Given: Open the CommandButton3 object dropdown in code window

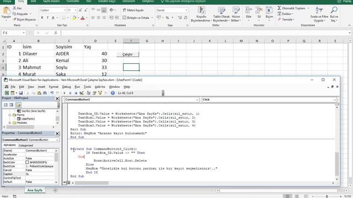Looking at the screenshot, I should [197, 100].
